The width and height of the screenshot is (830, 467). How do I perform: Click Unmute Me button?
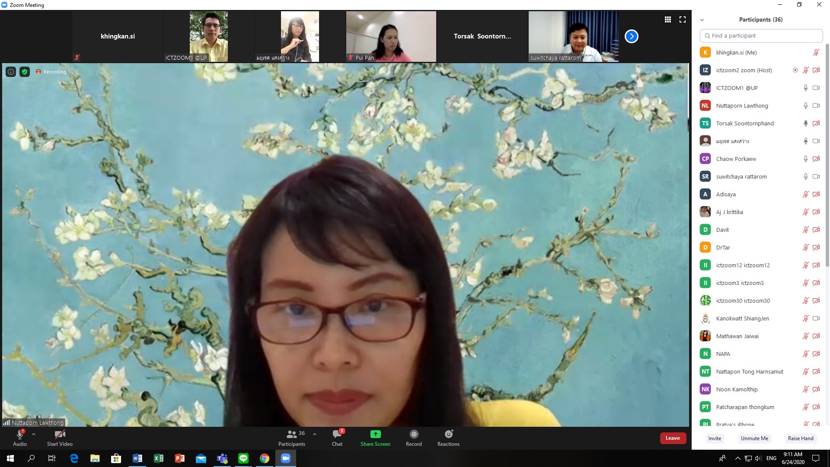pyautogui.click(x=754, y=438)
